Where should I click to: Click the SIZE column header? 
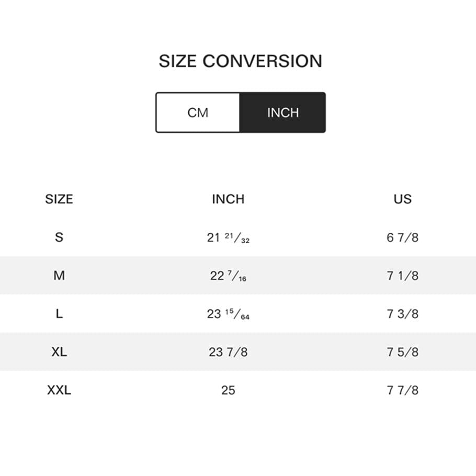pyautogui.click(x=59, y=199)
